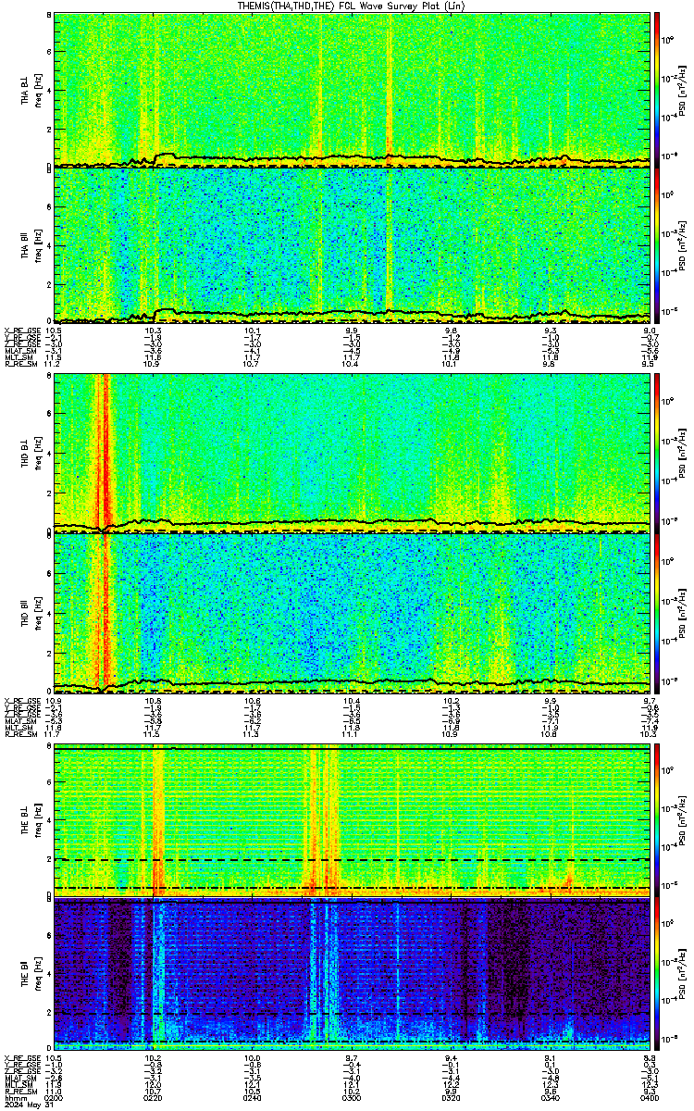Click the PSD color bar beside THD B-parallel

point(657,613)
